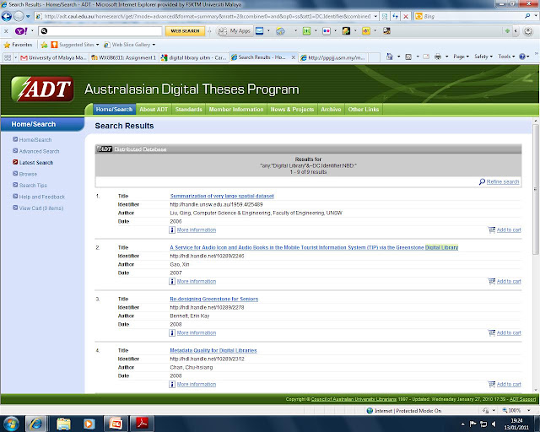Click the cart icon for result 2
Image resolution: width=540 pixels, height=432 pixels.
coord(491,281)
